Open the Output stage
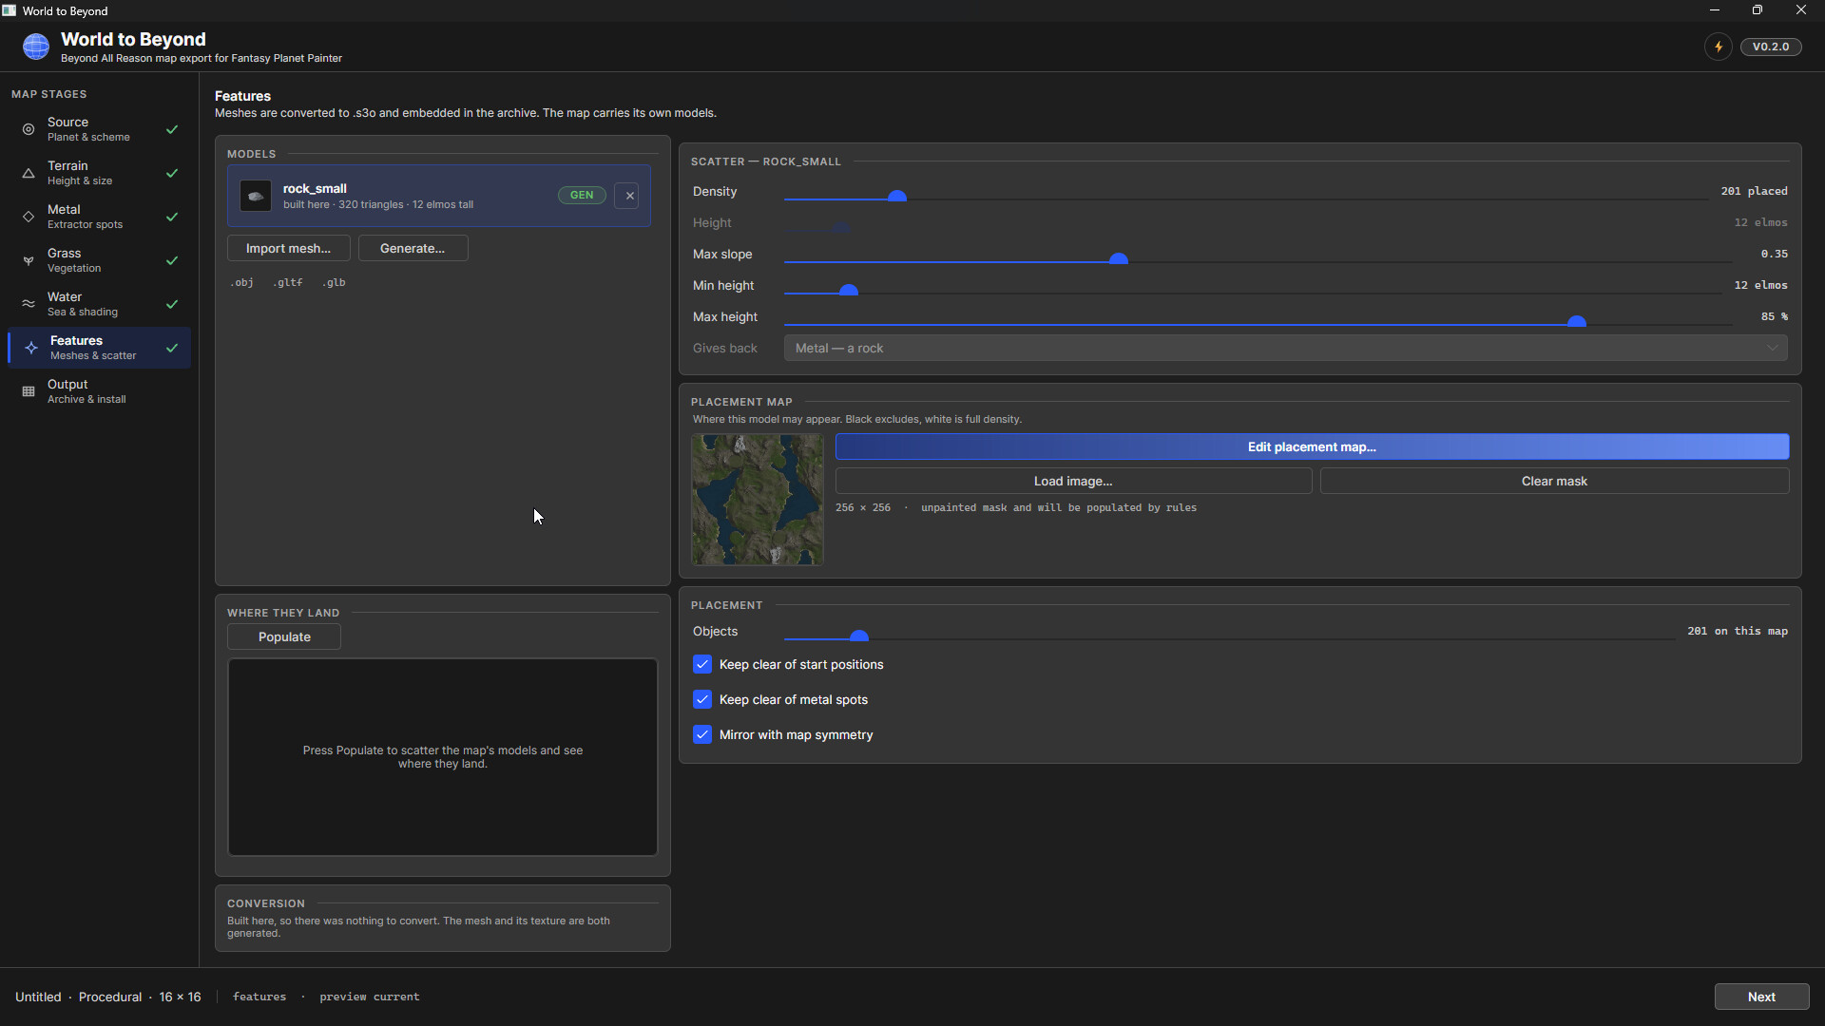 pos(99,391)
